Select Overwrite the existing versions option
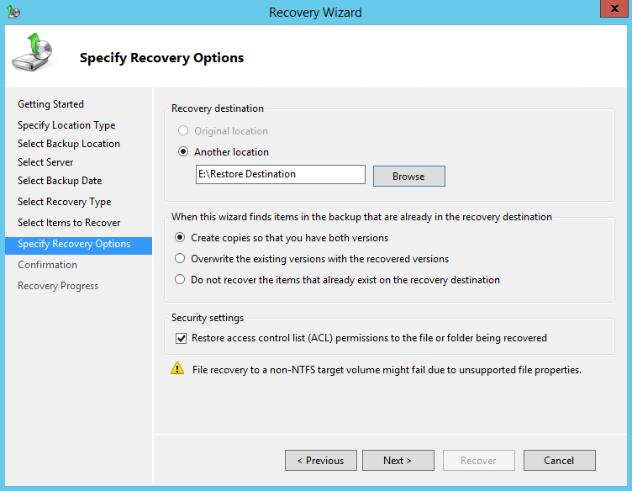This screenshot has width=632, height=491. tap(180, 259)
